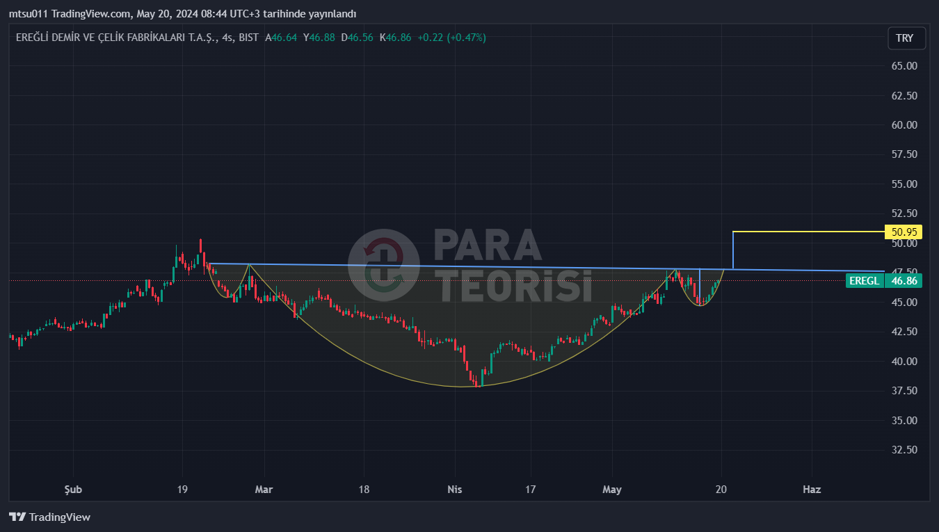Click the D46.56 low value in header
The width and height of the screenshot is (939, 532).
(x=357, y=38)
